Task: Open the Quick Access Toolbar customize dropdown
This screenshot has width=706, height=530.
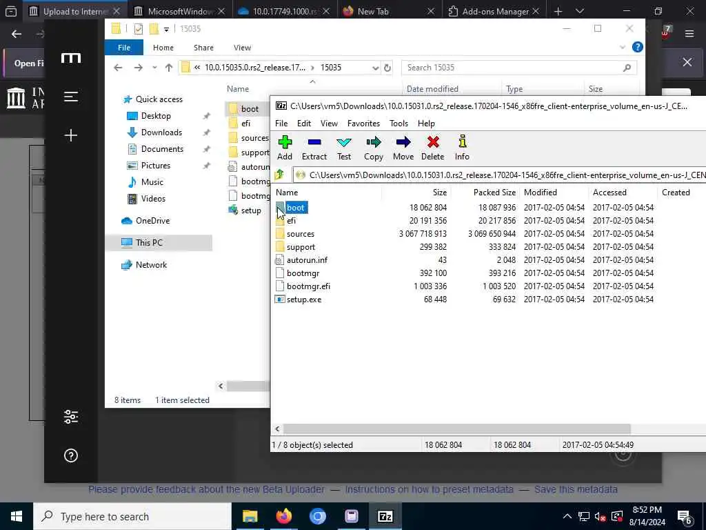Action: click(x=166, y=29)
